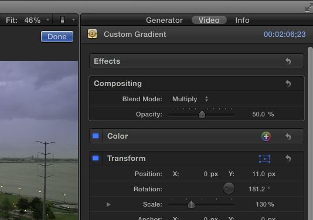
Task: Click the inspector vertical scrollbar
Action: click(310, 133)
